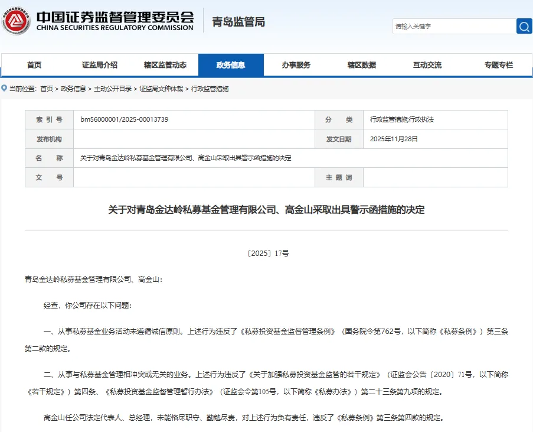Click the 青岛监管局 header title
This screenshot has height=432, width=533.
coord(238,22)
